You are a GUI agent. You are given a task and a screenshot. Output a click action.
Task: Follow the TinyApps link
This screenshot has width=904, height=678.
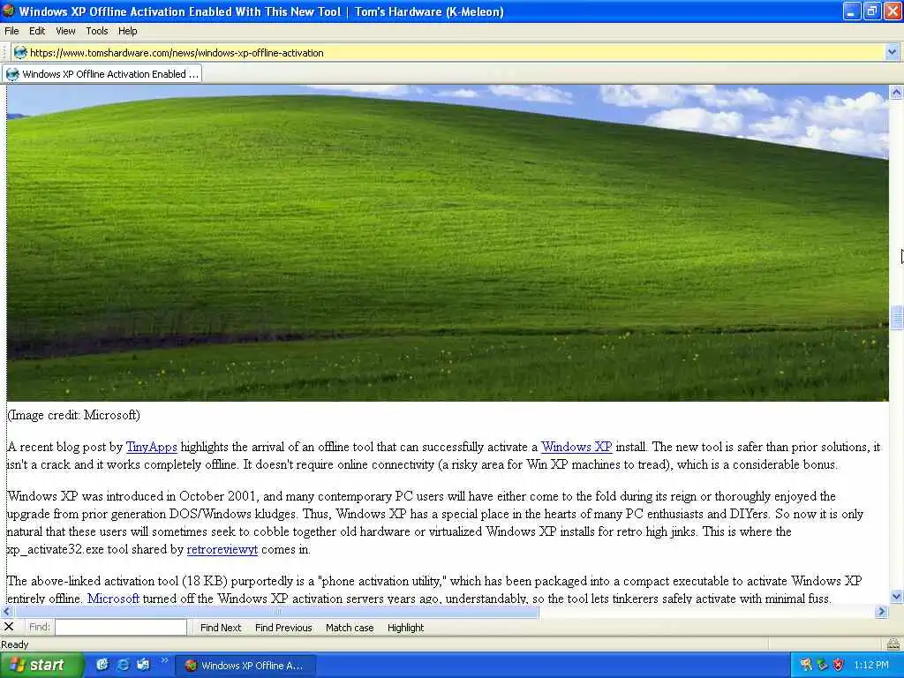coord(151,447)
